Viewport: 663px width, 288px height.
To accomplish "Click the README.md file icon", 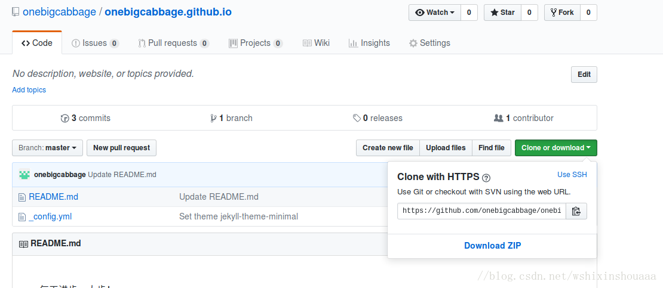I will click(22, 197).
